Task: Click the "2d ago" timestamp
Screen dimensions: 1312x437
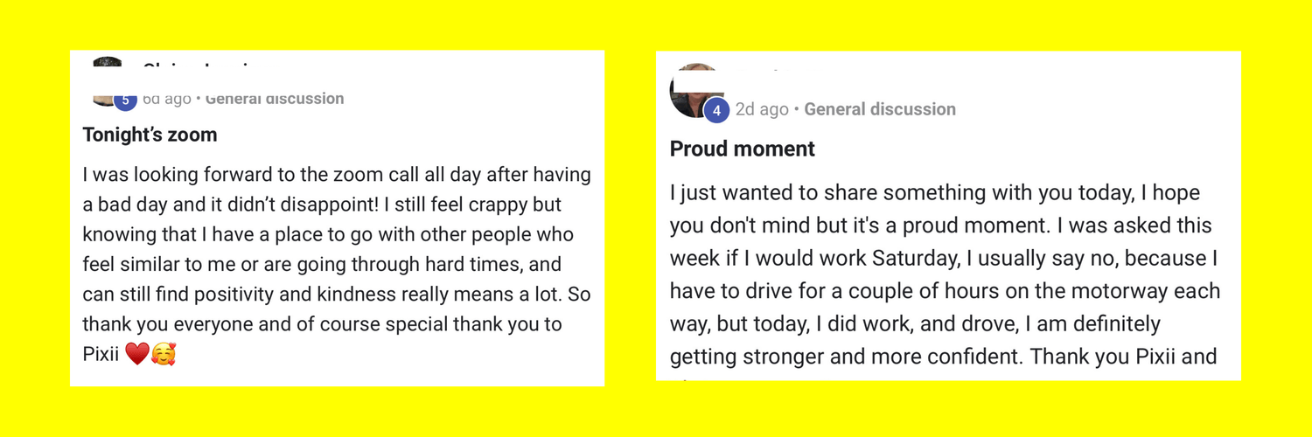Action: click(762, 109)
